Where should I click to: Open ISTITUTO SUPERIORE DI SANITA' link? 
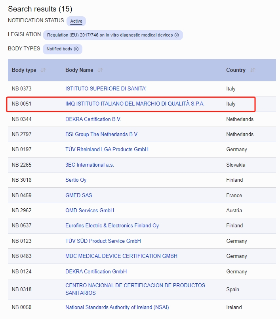coord(106,89)
